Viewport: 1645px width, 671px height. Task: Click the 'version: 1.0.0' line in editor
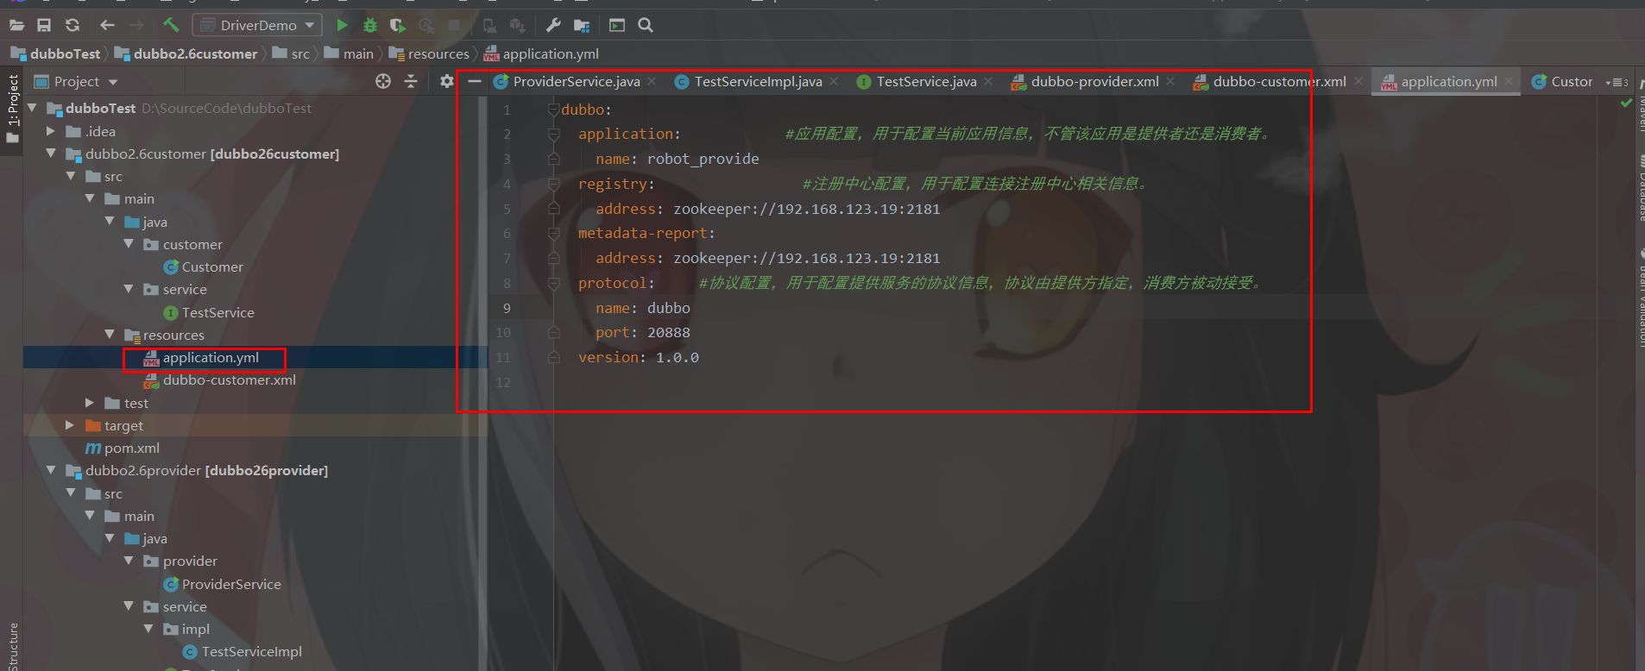639,357
